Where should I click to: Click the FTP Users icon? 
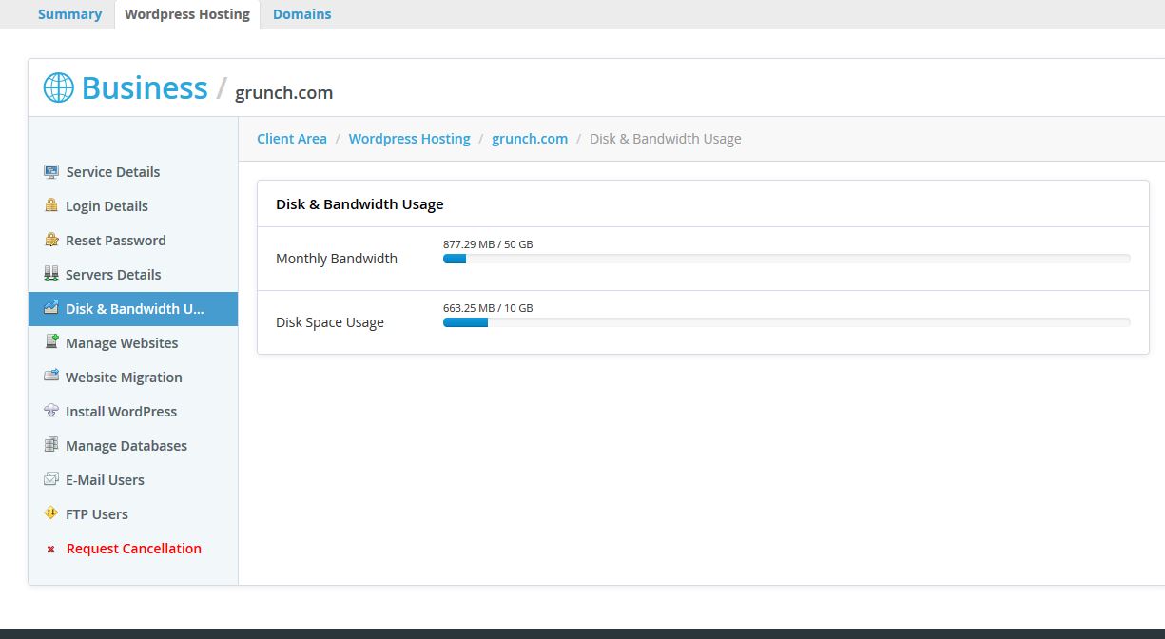[x=51, y=513]
